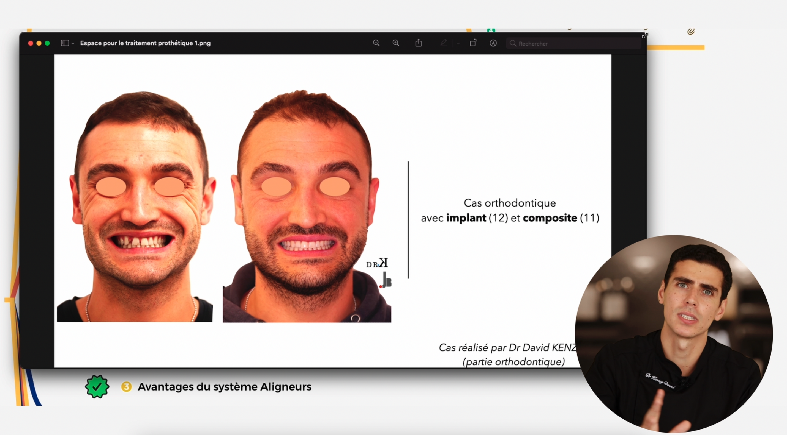Click the expand arrow at the window's top-right corner

[645, 36]
